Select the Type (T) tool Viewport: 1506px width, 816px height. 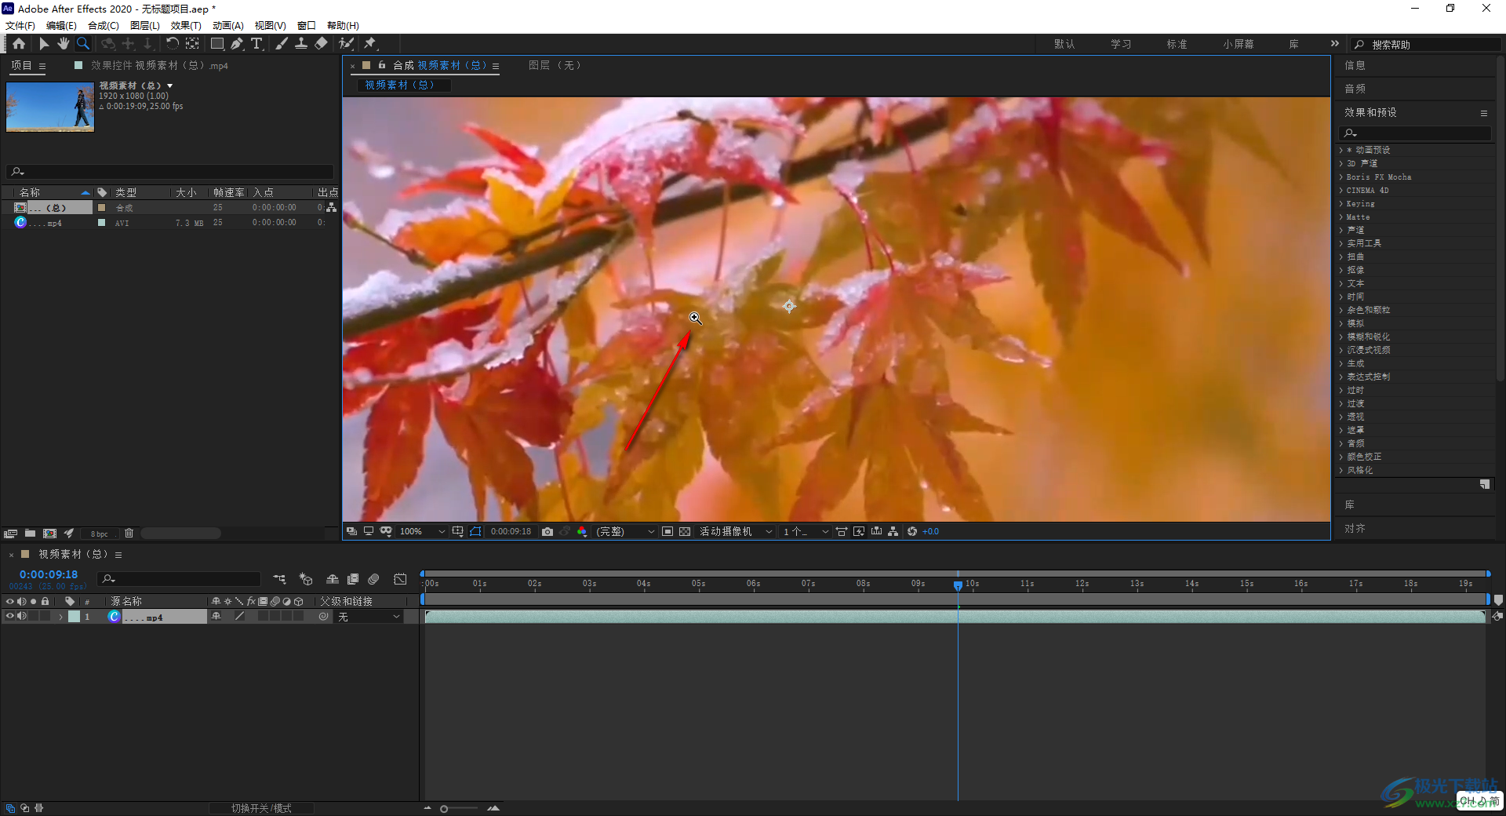click(256, 44)
